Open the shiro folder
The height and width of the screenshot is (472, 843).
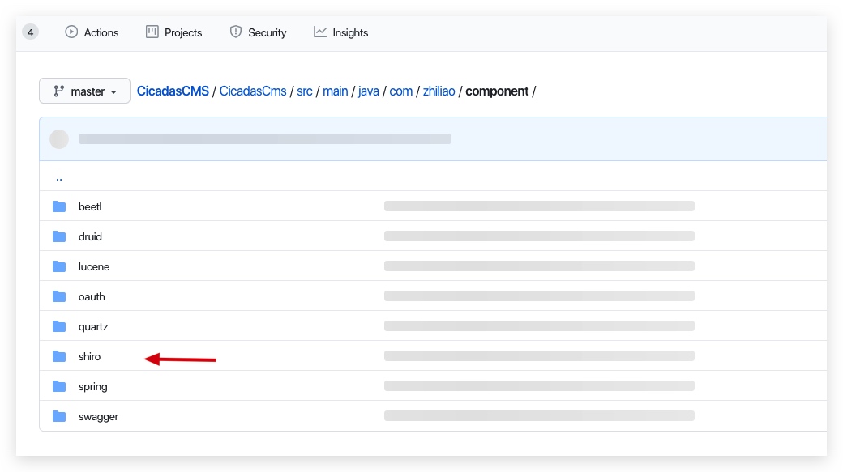(89, 356)
